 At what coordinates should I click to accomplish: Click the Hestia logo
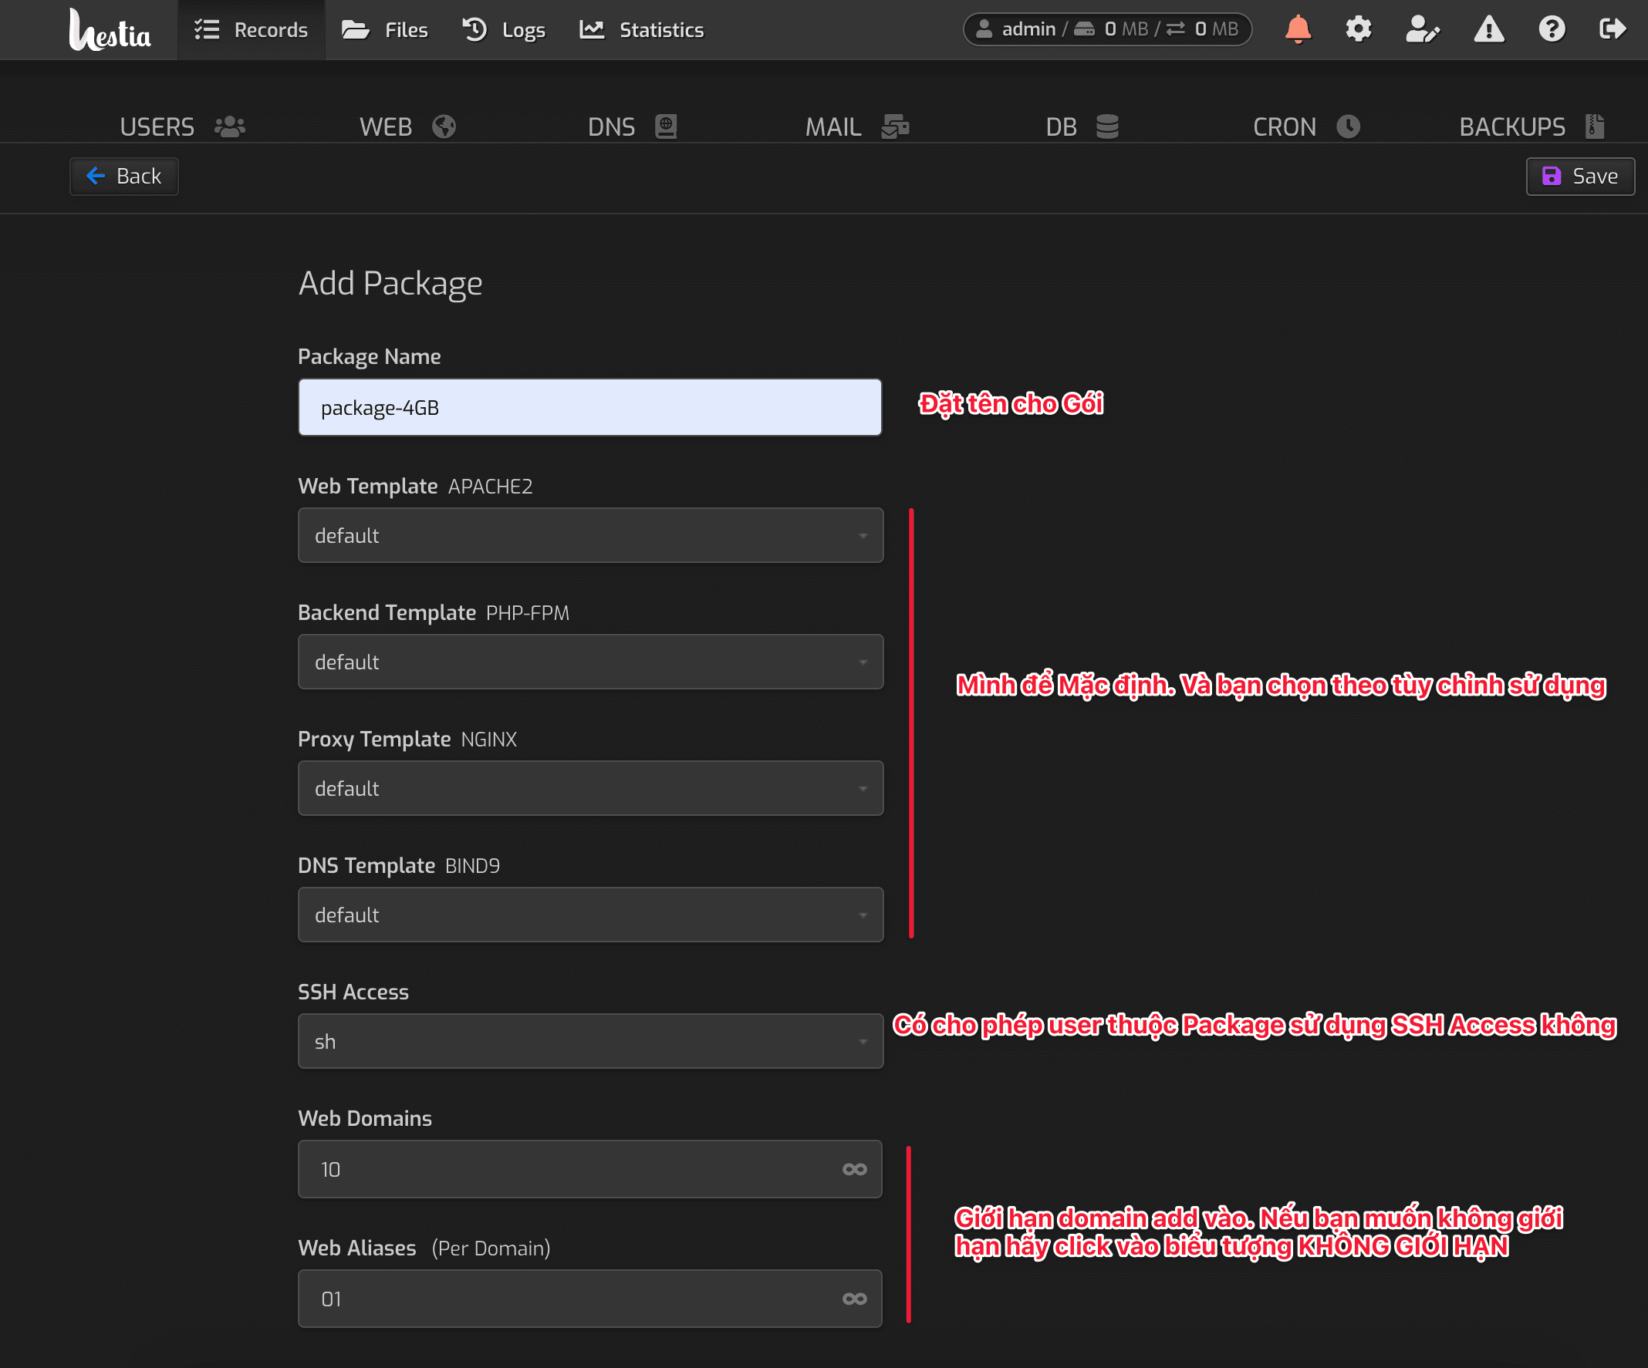coord(110,32)
